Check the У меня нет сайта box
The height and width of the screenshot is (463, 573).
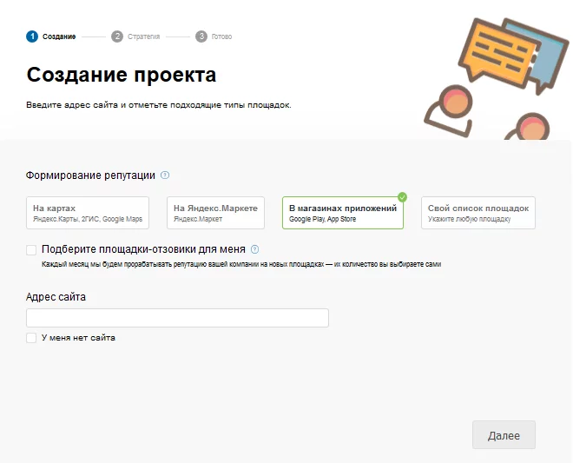click(x=31, y=338)
